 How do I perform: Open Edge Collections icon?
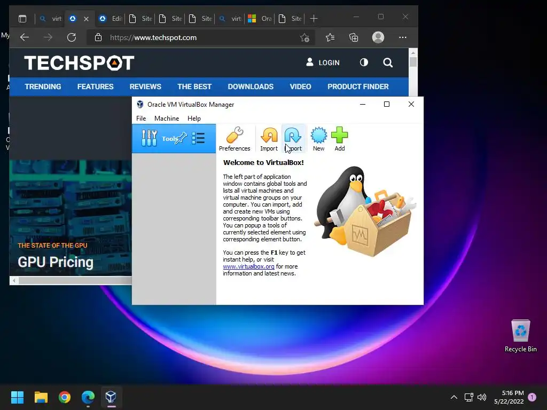[354, 37]
